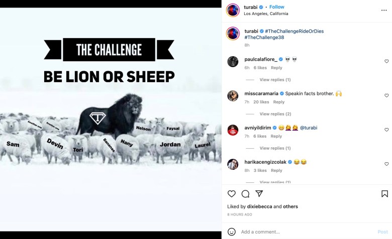
Task: Open the #TheChallengeRideOrDies hashtag
Action: tap(294, 31)
